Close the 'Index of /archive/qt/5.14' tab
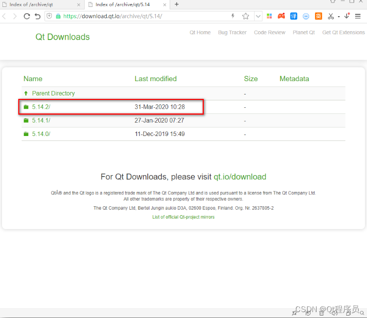This screenshot has width=367, height=318. 165,4
